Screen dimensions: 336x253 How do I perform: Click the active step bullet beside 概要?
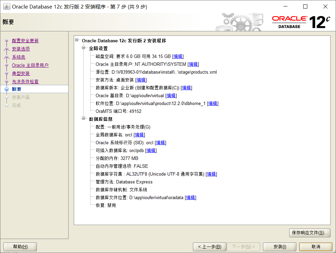tap(6, 89)
